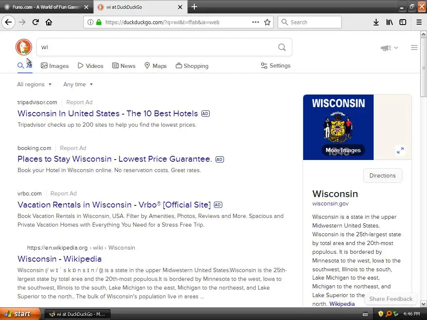Screen dimensions: 427x320
Task: Switch to News results
Action: [123, 65]
